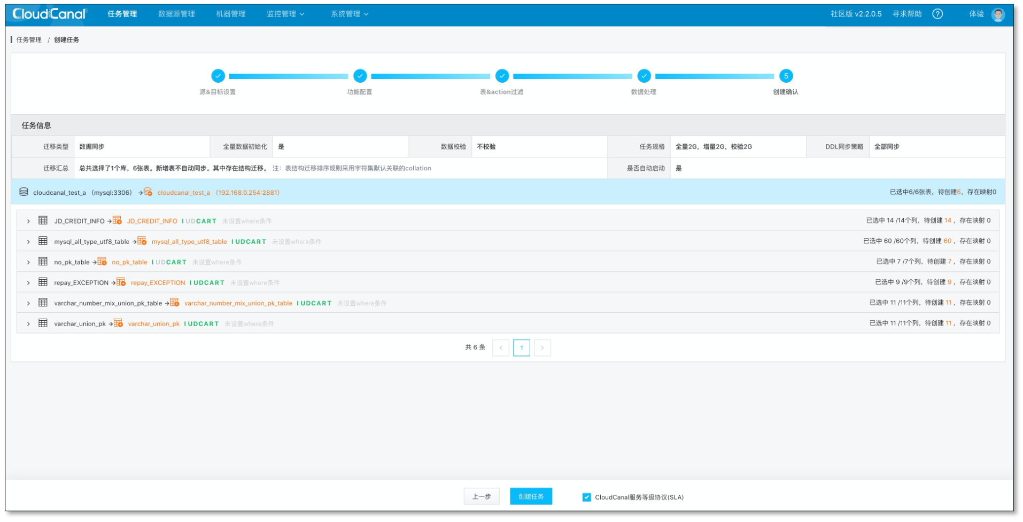Screen dimensions: 1023x522
Task: Click the cloudcanal_test_a source database icon
Action: tap(24, 192)
